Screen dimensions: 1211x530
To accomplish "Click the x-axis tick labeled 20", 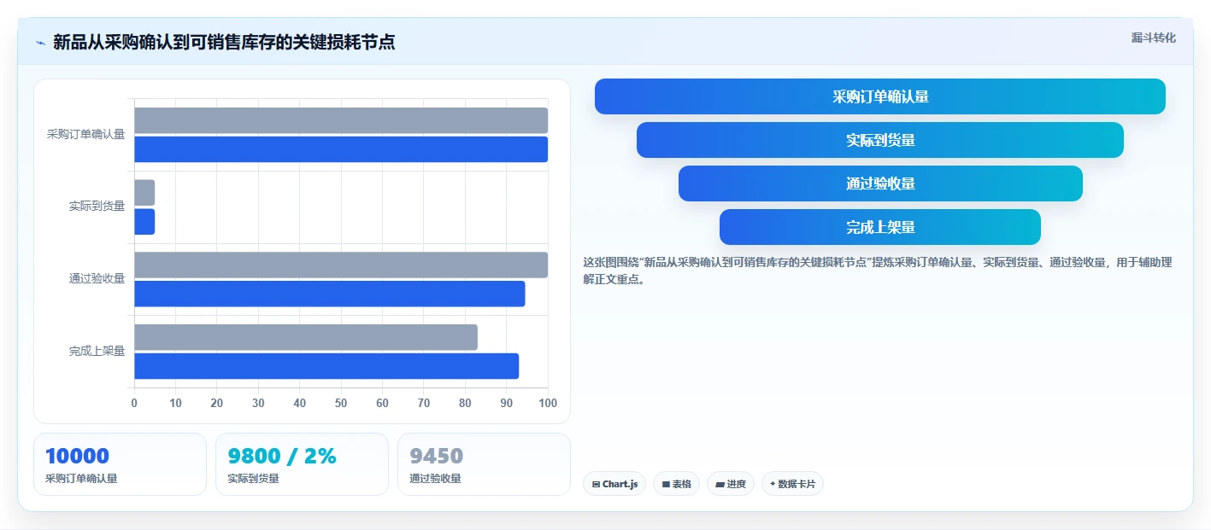I will 217,403.
